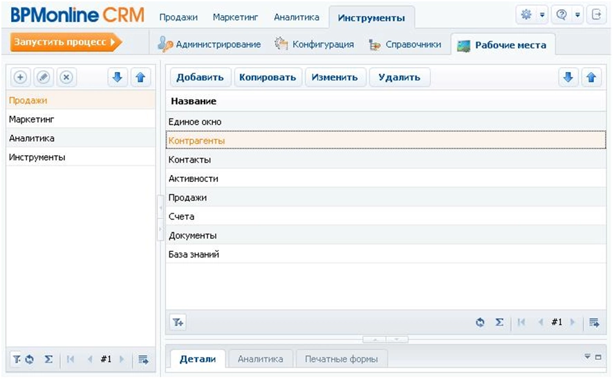Select Продажи workplace in left list

coord(81,100)
